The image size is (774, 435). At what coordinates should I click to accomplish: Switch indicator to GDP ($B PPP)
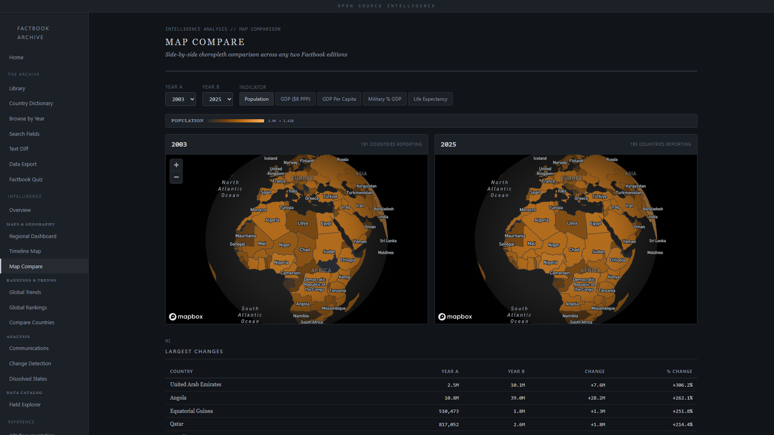295,99
